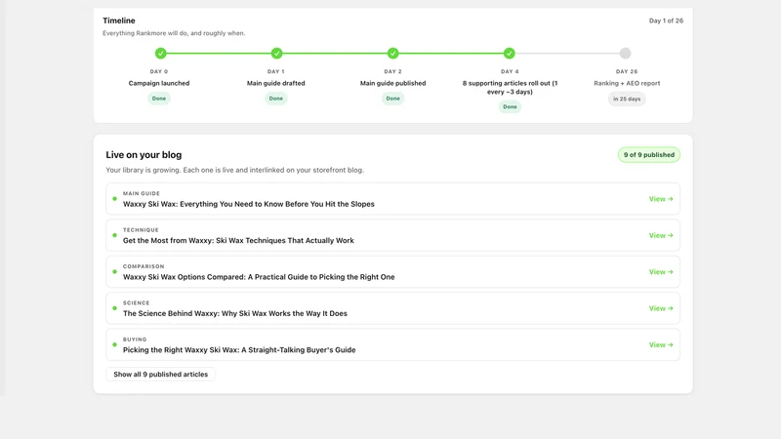Screen dimensions: 781x439
Task: Click 'Main guide published' timeline label
Action: [393, 83]
